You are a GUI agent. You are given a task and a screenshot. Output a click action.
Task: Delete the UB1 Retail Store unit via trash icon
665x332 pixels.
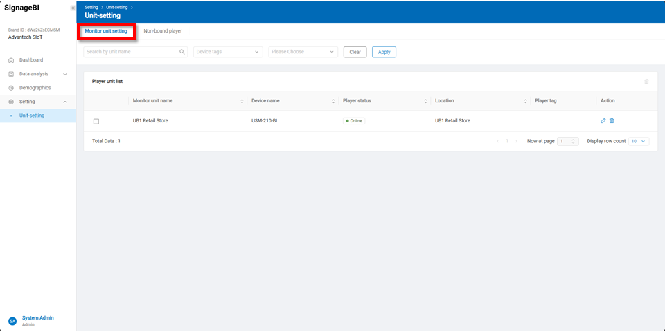click(612, 121)
